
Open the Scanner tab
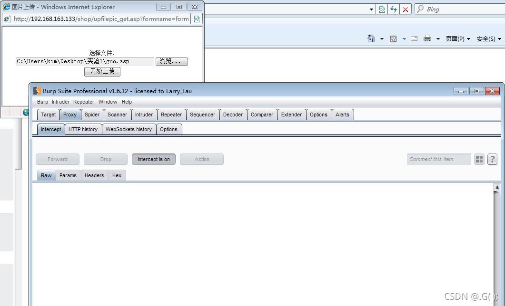point(117,115)
